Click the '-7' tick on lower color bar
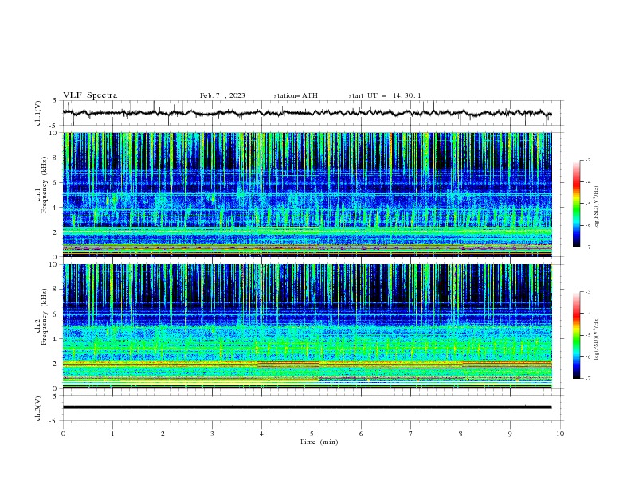Image resolution: width=631 pixels, height=487 pixels. click(587, 378)
